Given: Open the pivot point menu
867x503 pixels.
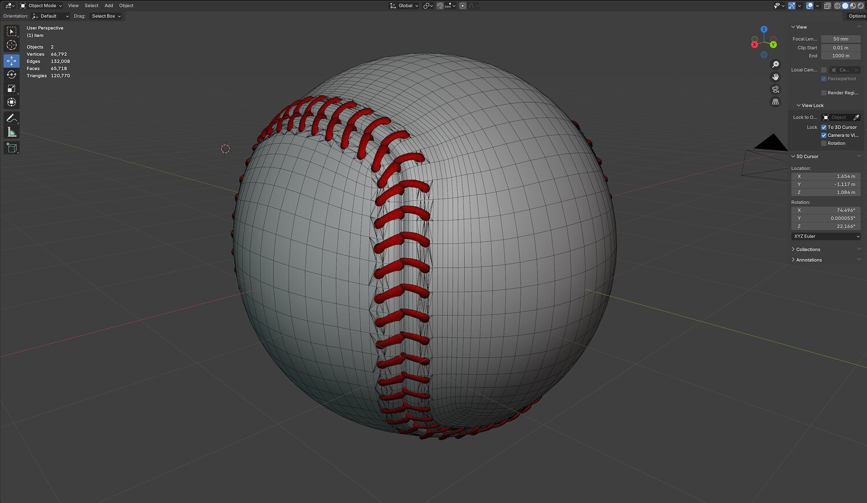Looking at the screenshot, I should click(428, 6).
